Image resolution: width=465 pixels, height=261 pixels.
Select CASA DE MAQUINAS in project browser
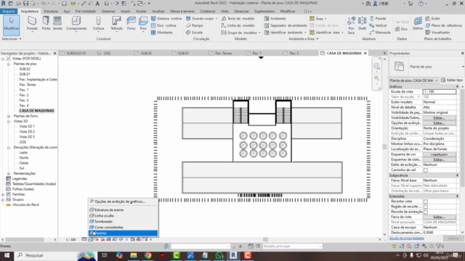click(36, 111)
